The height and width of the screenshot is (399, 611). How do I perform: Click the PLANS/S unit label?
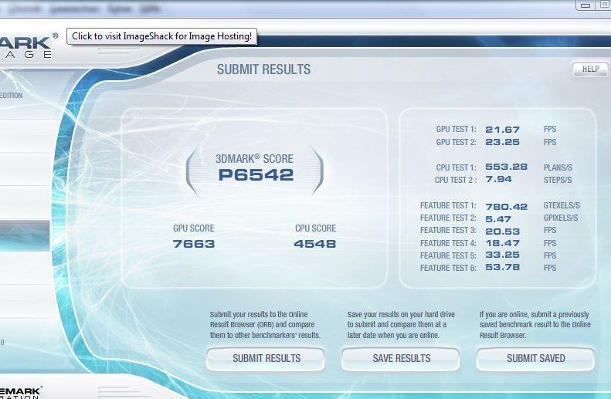[558, 167]
